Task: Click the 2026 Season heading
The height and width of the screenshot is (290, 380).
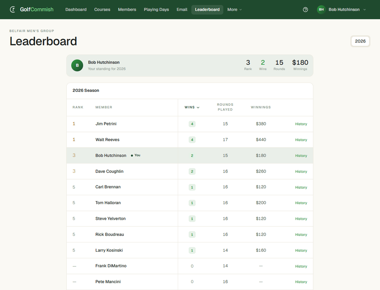Action: pyautogui.click(x=86, y=90)
